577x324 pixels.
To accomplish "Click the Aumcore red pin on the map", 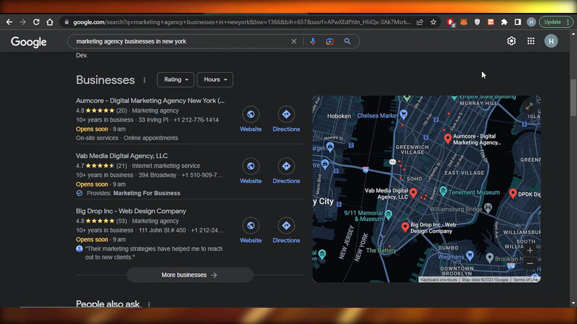I will [x=448, y=139].
